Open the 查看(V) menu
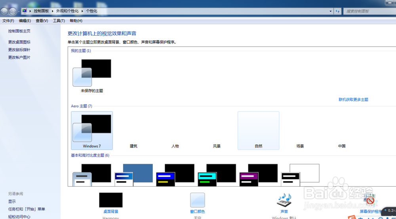 coord(42,21)
